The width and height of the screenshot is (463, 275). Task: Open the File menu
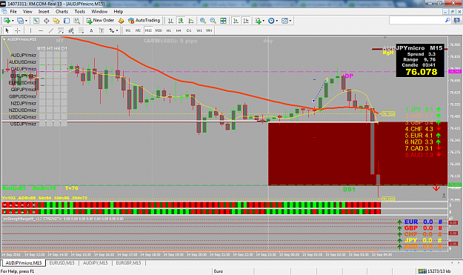click(13, 12)
